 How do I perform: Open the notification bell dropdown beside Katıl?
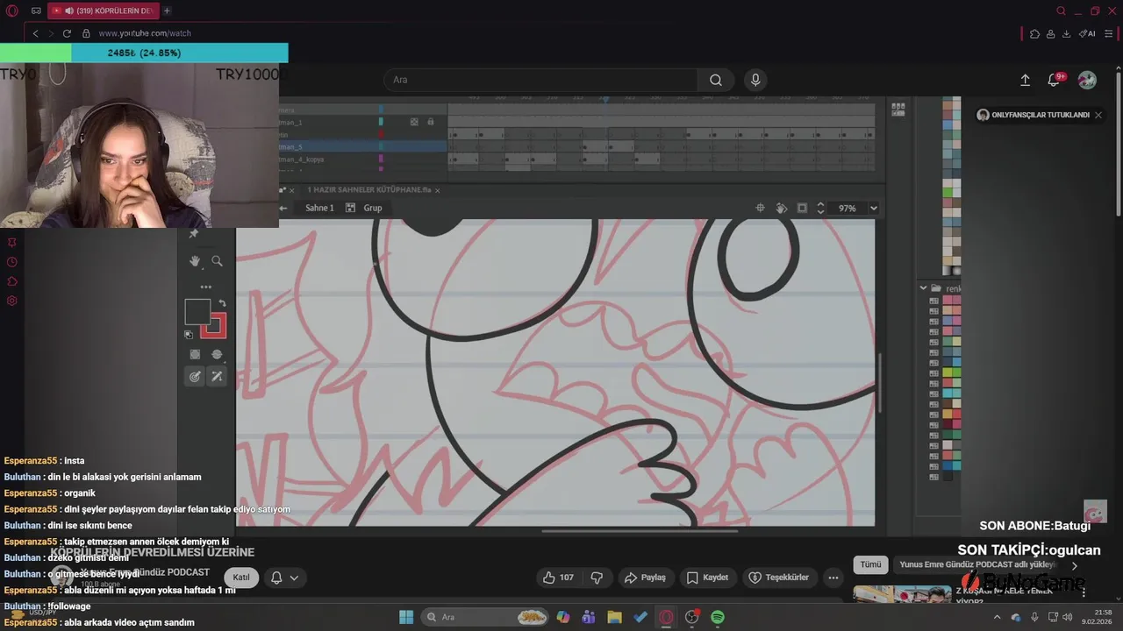point(285,578)
